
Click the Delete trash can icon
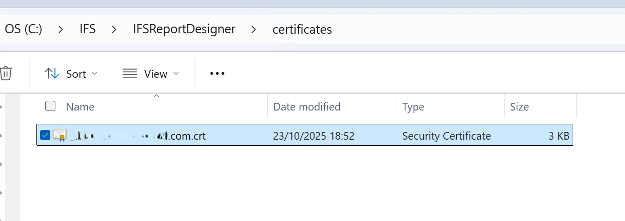click(6, 73)
